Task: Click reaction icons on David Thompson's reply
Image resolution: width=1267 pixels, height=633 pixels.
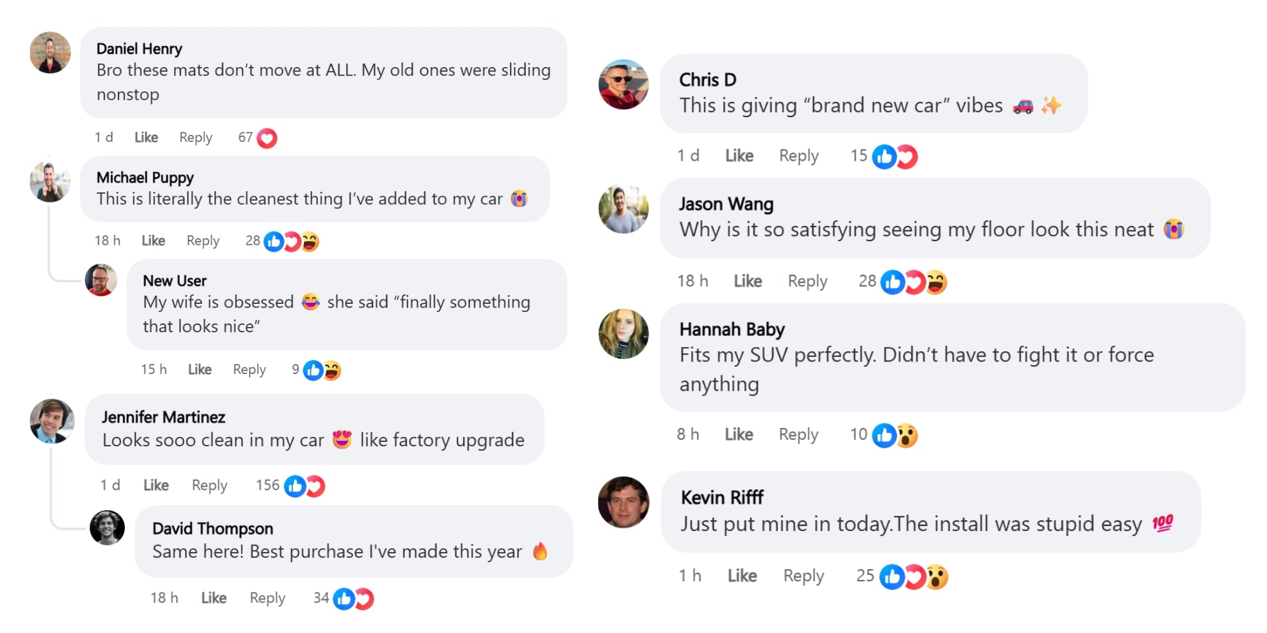Action: [353, 599]
